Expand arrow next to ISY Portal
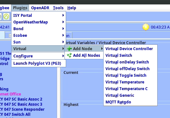 click(x=63, y=15)
